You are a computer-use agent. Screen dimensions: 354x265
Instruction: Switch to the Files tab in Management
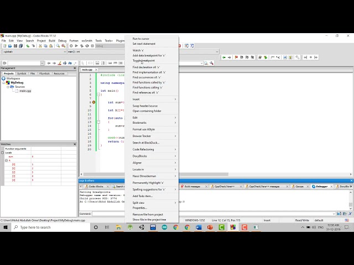click(33, 73)
